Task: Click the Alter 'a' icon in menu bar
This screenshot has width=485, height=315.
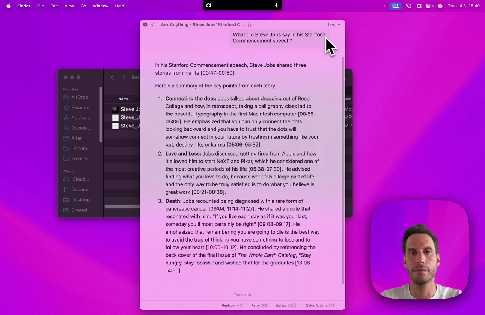Action: pos(419,6)
